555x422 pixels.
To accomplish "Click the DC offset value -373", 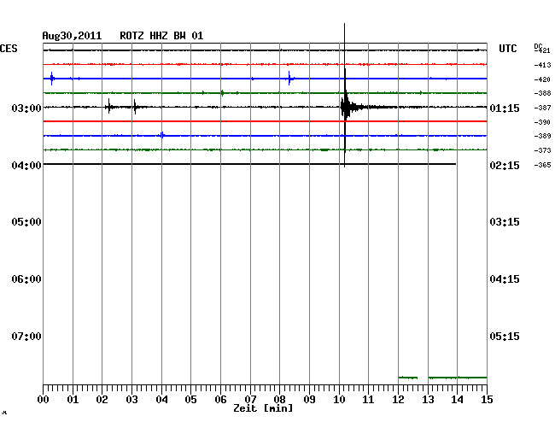I will pos(542,150).
